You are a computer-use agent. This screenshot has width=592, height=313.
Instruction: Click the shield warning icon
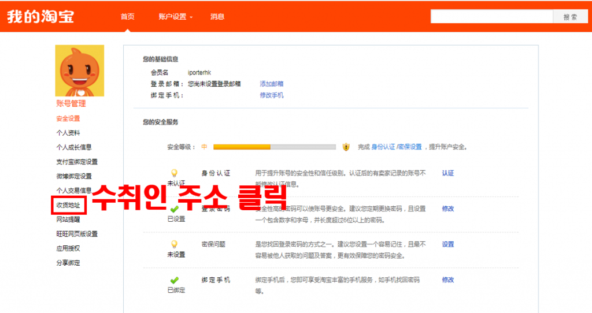coord(346,147)
